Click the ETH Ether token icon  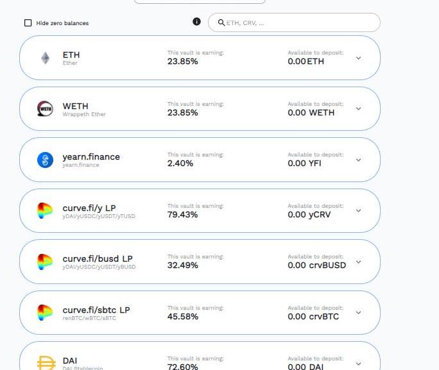(45, 58)
